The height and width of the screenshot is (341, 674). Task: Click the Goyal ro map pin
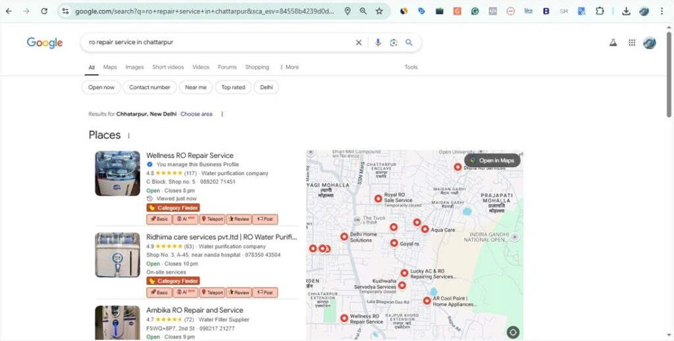coord(394,244)
